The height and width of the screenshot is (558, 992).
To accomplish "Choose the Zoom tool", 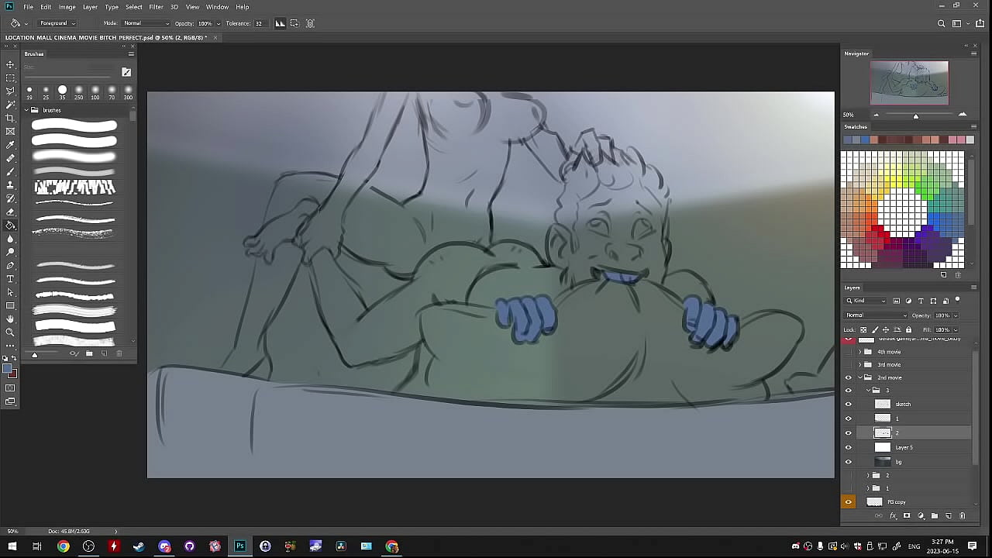I will pos(10,332).
